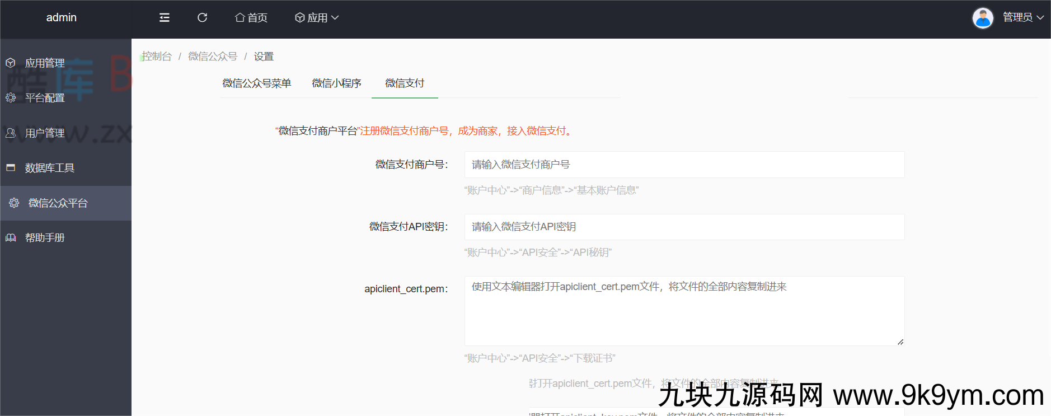The image size is (1051, 416).
Task: Select 微信公众平台 in the sidebar
Action: [65, 203]
